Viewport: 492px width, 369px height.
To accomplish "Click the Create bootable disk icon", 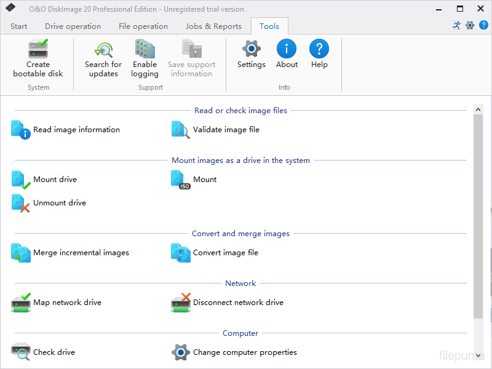I will pos(38,49).
